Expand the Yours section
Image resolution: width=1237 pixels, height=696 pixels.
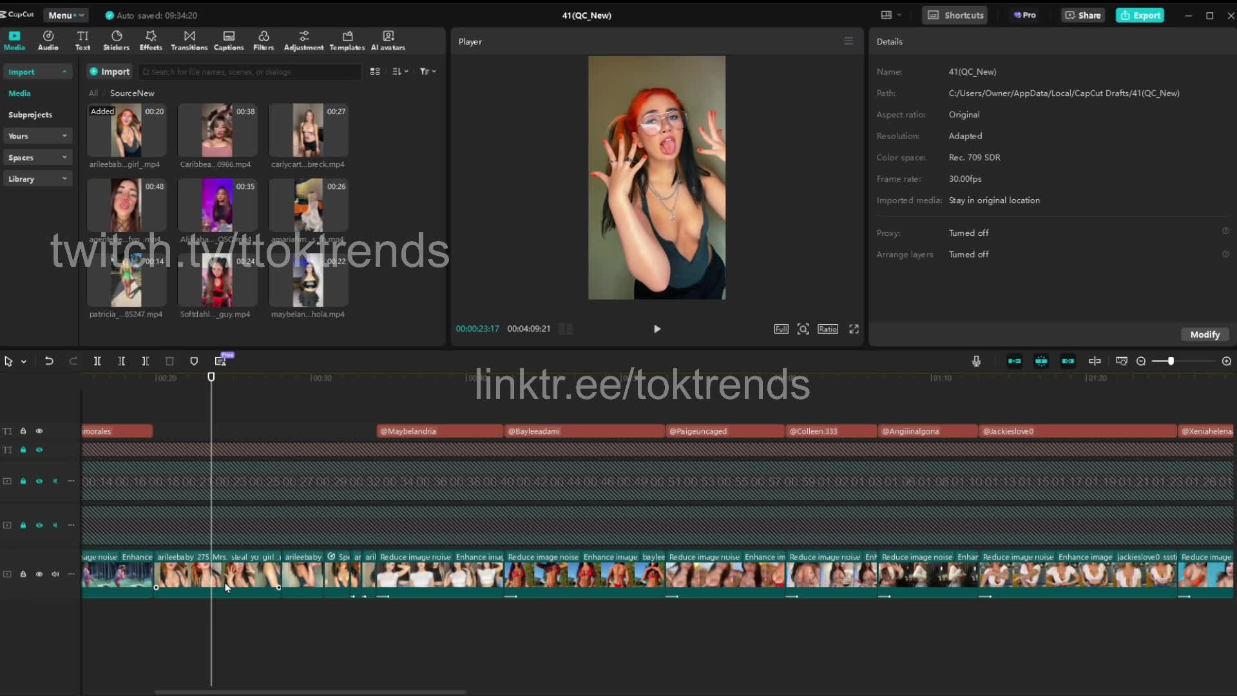click(x=37, y=136)
